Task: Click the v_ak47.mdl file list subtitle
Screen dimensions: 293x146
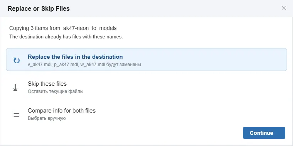Action: coord(84,65)
